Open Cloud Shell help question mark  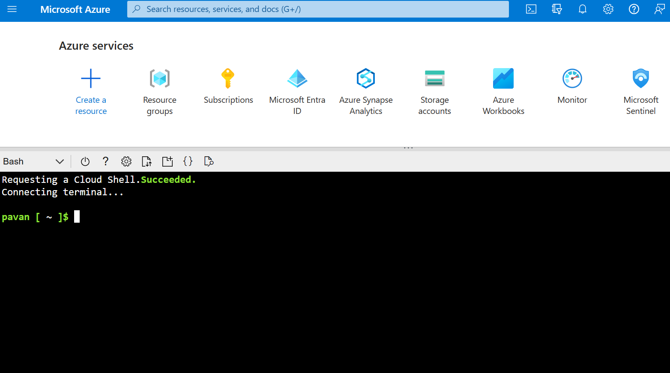point(105,161)
